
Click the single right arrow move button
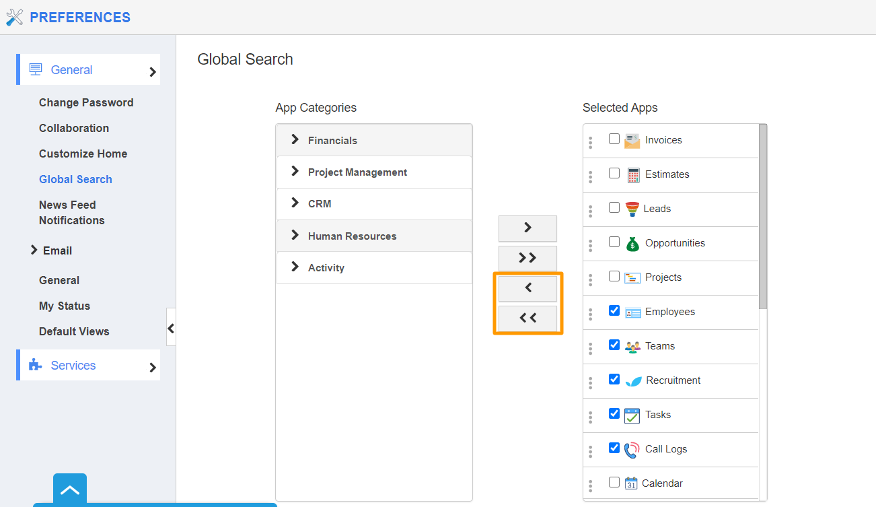pos(527,228)
